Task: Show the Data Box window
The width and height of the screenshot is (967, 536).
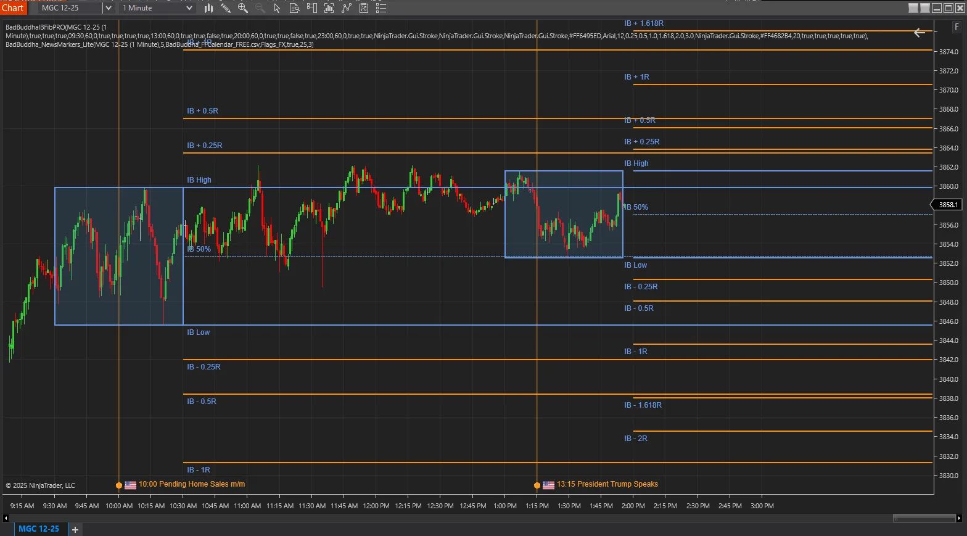Action: [295, 8]
